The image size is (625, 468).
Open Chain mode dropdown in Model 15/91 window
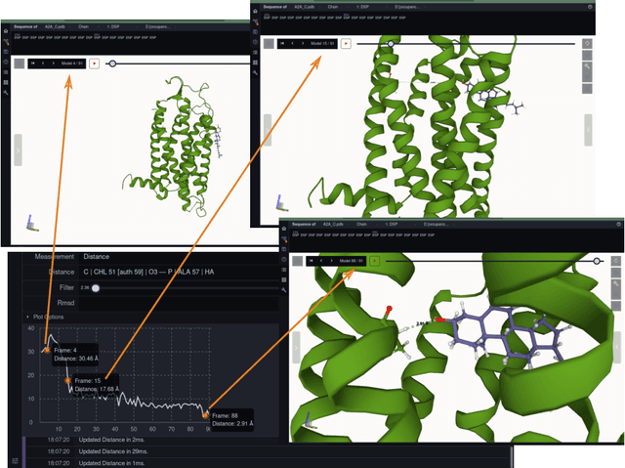tap(333, 7)
